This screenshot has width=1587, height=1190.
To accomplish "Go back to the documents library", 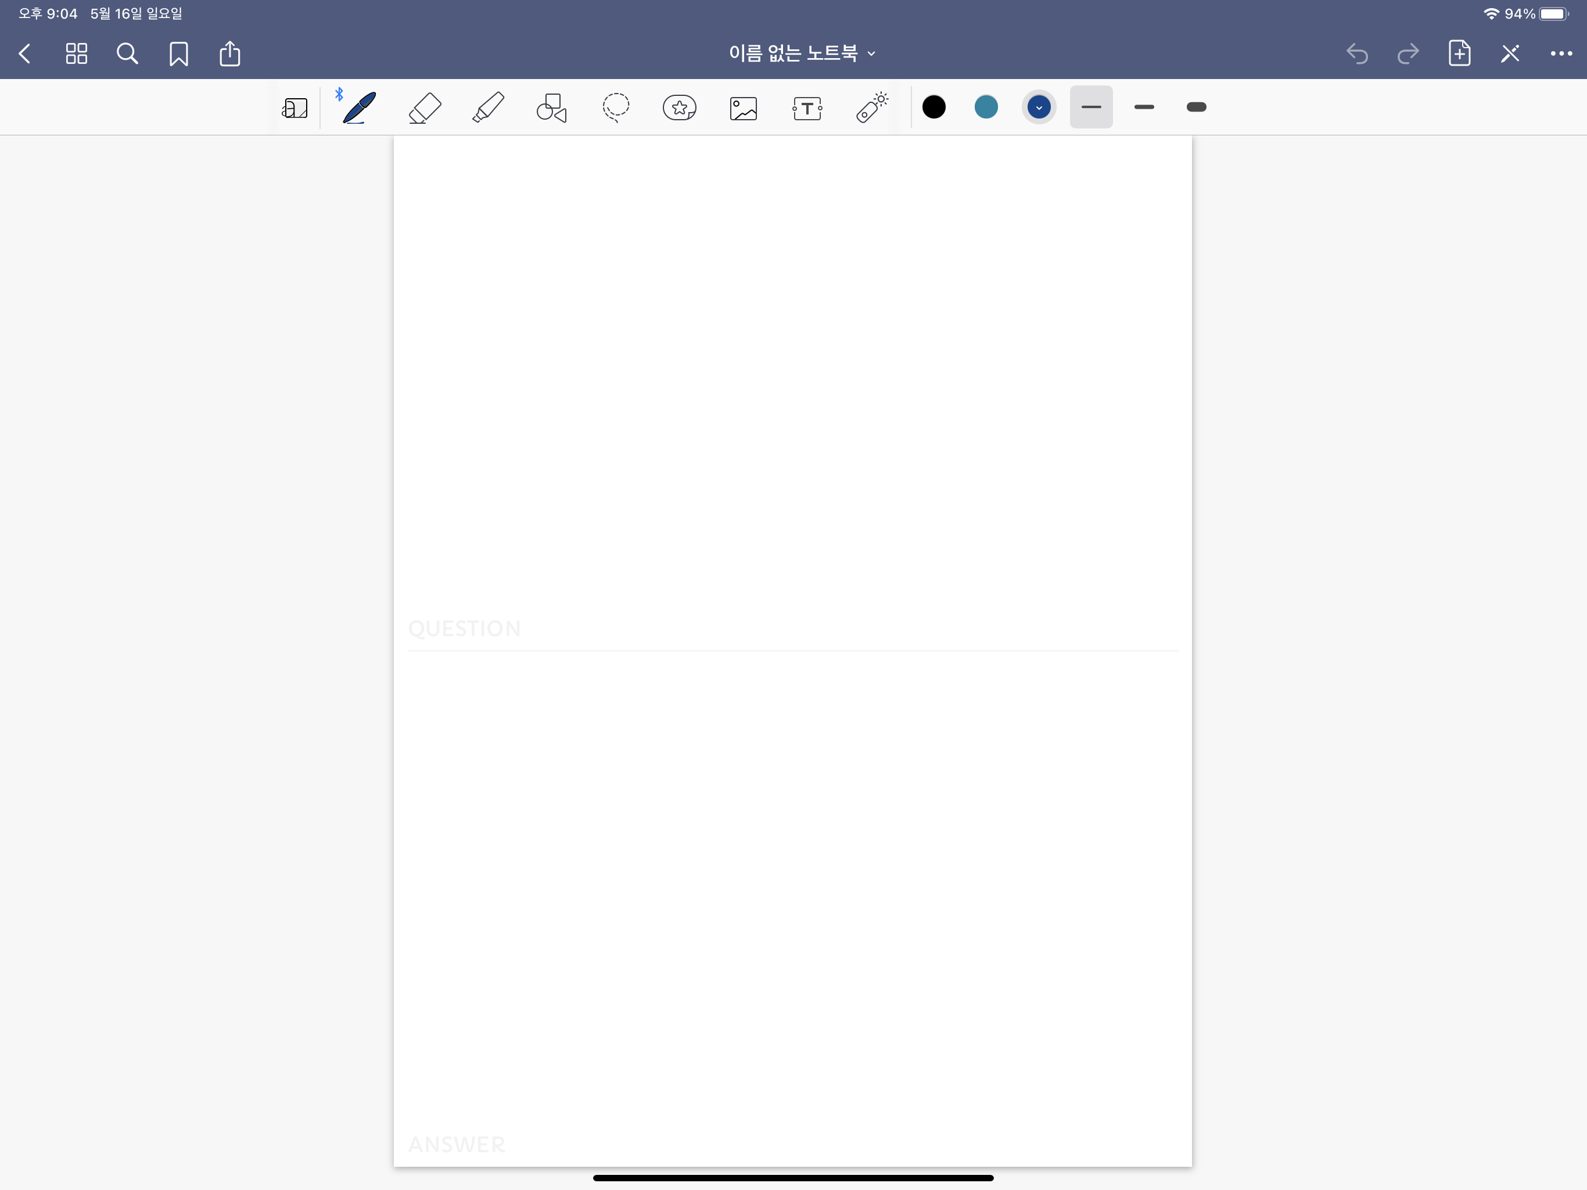I will click(25, 54).
